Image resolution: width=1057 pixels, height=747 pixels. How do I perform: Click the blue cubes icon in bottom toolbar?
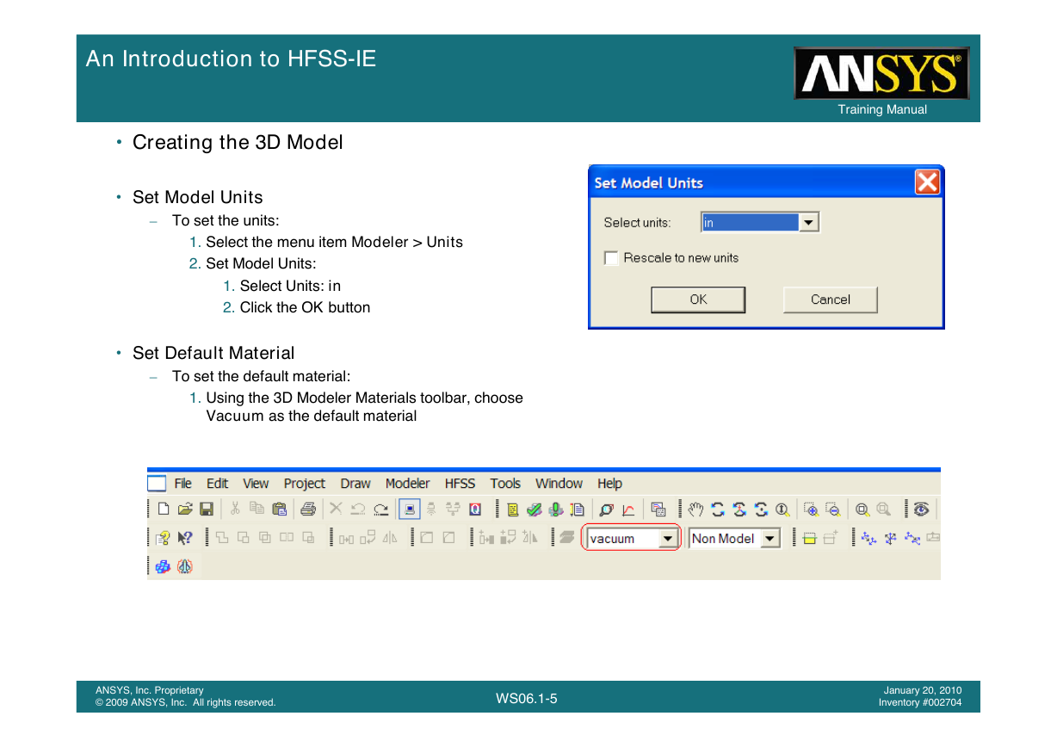pos(164,566)
